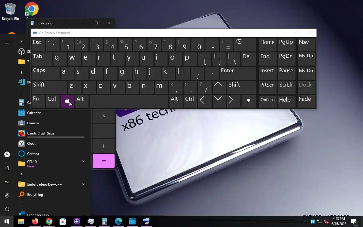Toggle the right Alt key
This screenshot has width=363, height=227.
coord(176,101)
